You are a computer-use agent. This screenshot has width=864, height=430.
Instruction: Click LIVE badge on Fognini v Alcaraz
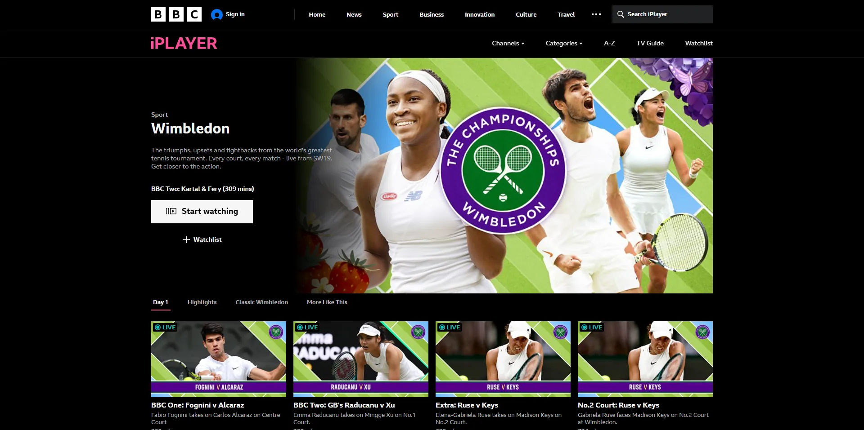point(165,327)
